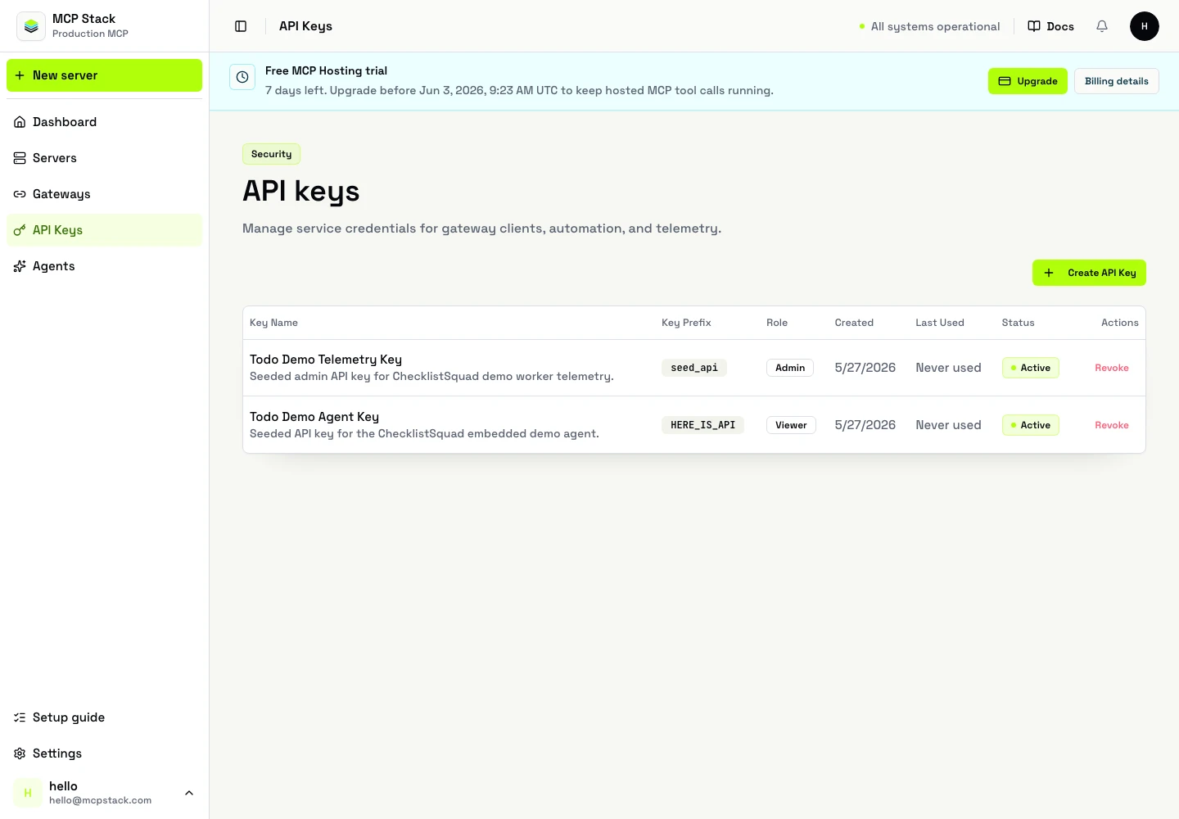Expand the hello account menu chevron

point(189,793)
